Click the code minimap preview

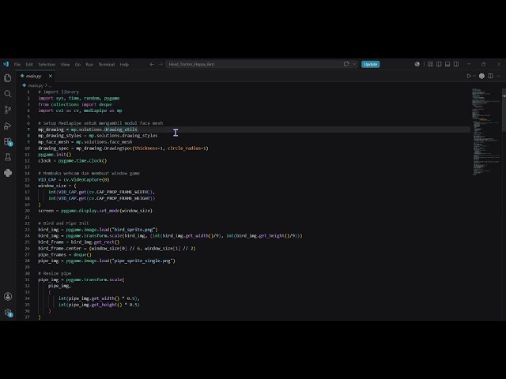pyautogui.click(x=485, y=132)
